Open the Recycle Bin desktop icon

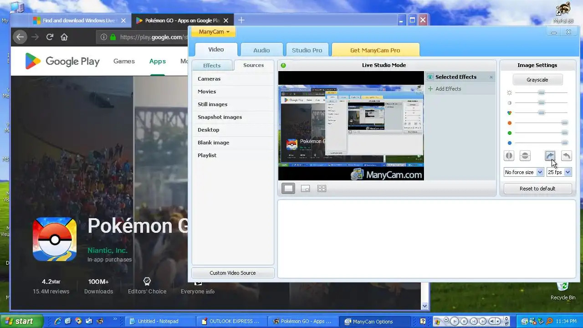point(563,290)
